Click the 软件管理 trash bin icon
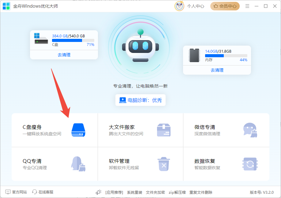Viewport: 281px width, 198px height. (x=164, y=164)
